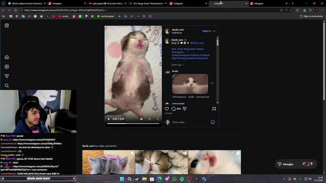Viewport: 326px width, 183px height.
Task: Open Spotify from Windows taskbar
Action: click(x=182, y=179)
